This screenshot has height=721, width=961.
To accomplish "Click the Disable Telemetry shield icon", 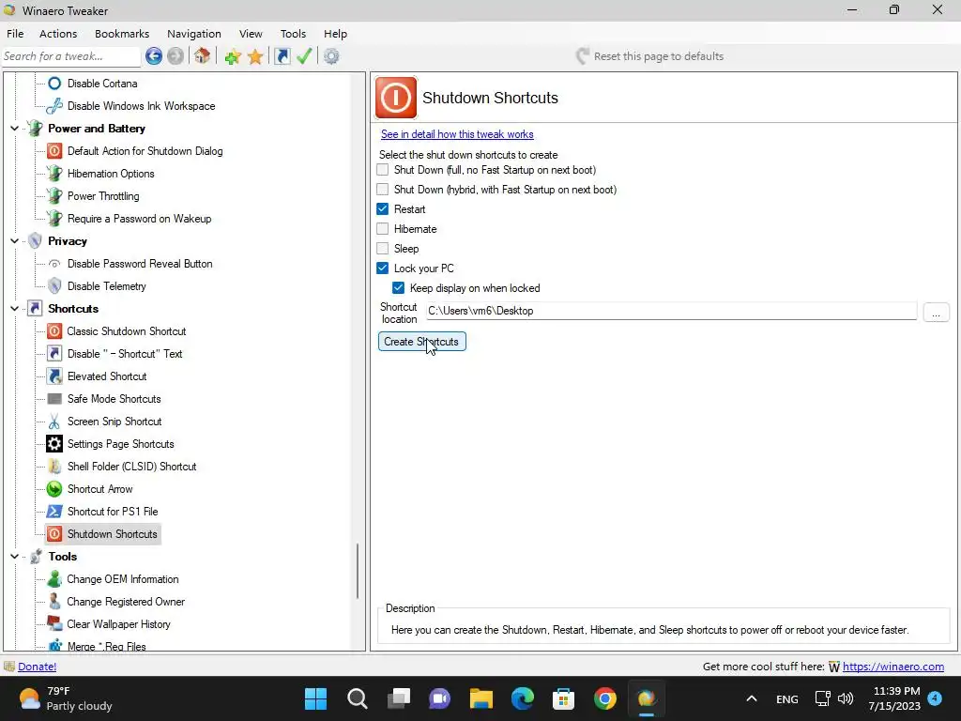I will pyautogui.click(x=54, y=286).
